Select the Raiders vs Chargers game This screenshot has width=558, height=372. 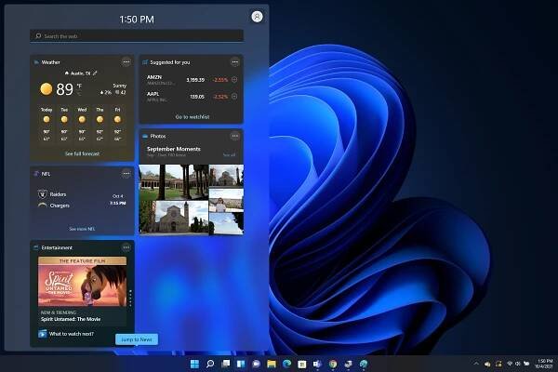click(x=82, y=198)
